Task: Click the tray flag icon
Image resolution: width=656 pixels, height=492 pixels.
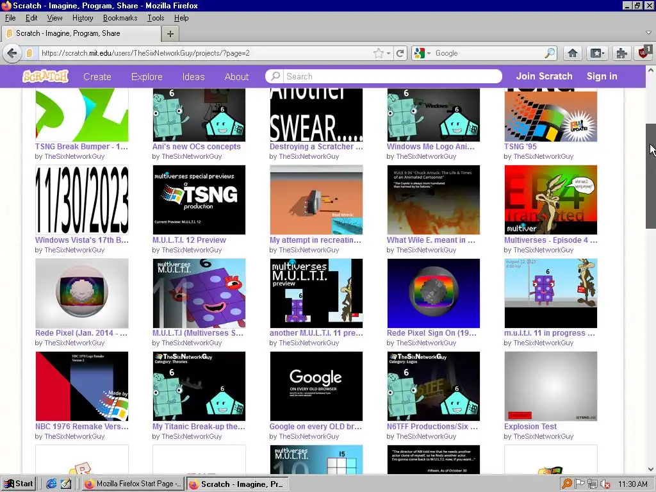Action: pos(579,484)
